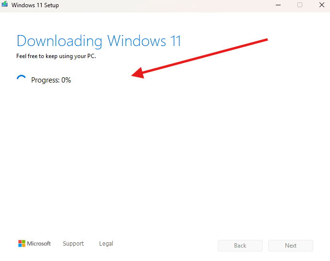Open the Support link
Image resolution: width=330 pixels, height=261 pixels.
[73, 244]
